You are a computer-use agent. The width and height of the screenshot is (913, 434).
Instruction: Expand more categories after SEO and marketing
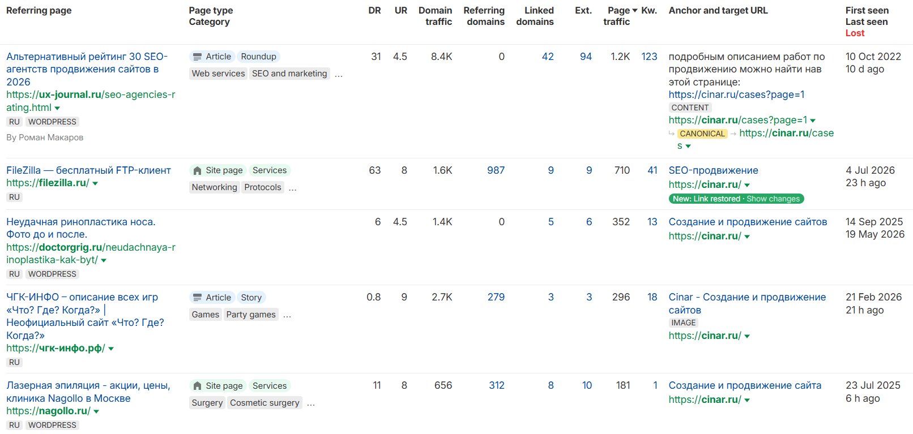click(339, 75)
